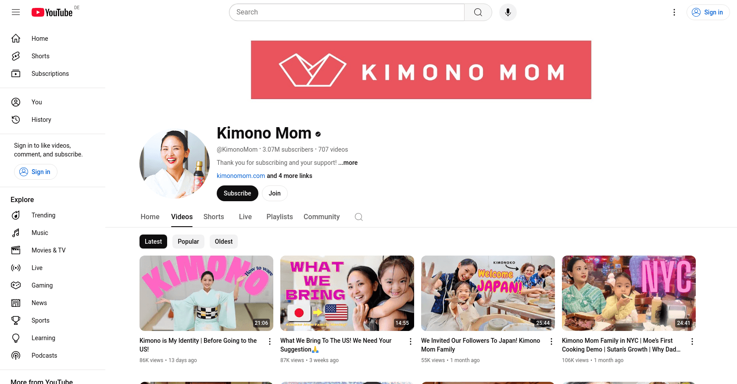Click the YouTube logo
Screen dimensions: 737x384
(x=52, y=12)
